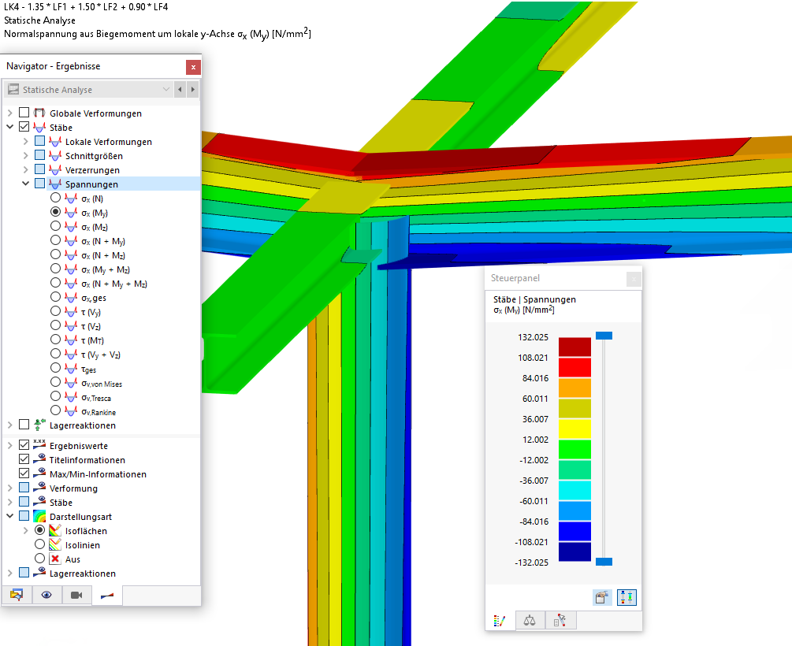The image size is (792, 646).
Task: Select the σx (N + My + Mz) radio button
Action: [x=56, y=282]
